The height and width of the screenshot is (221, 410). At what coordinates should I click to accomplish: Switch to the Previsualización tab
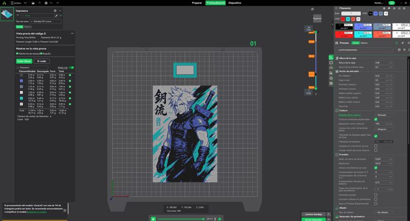[215, 3]
